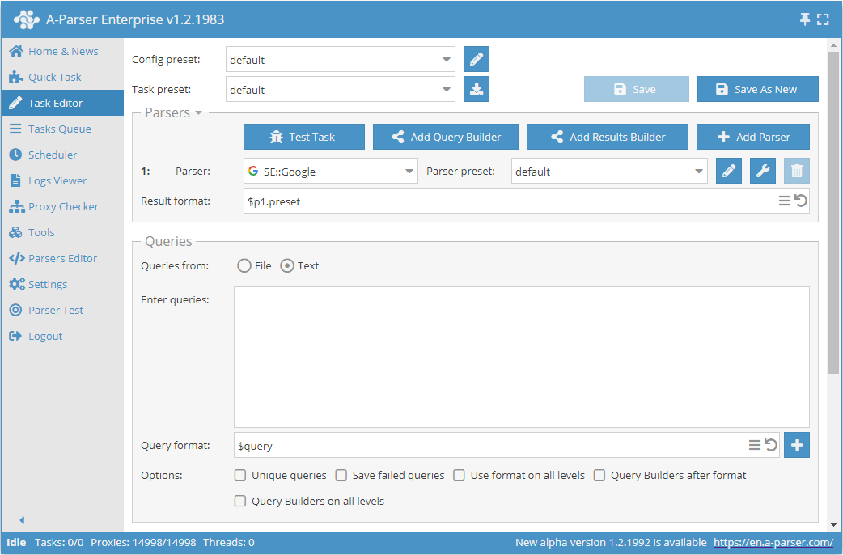Image resolution: width=843 pixels, height=555 pixels.
Task: Open the Result format template editor icon
Action: tap(785, 200)
